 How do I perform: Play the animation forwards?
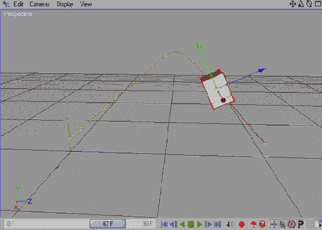[x=199, y=224]
